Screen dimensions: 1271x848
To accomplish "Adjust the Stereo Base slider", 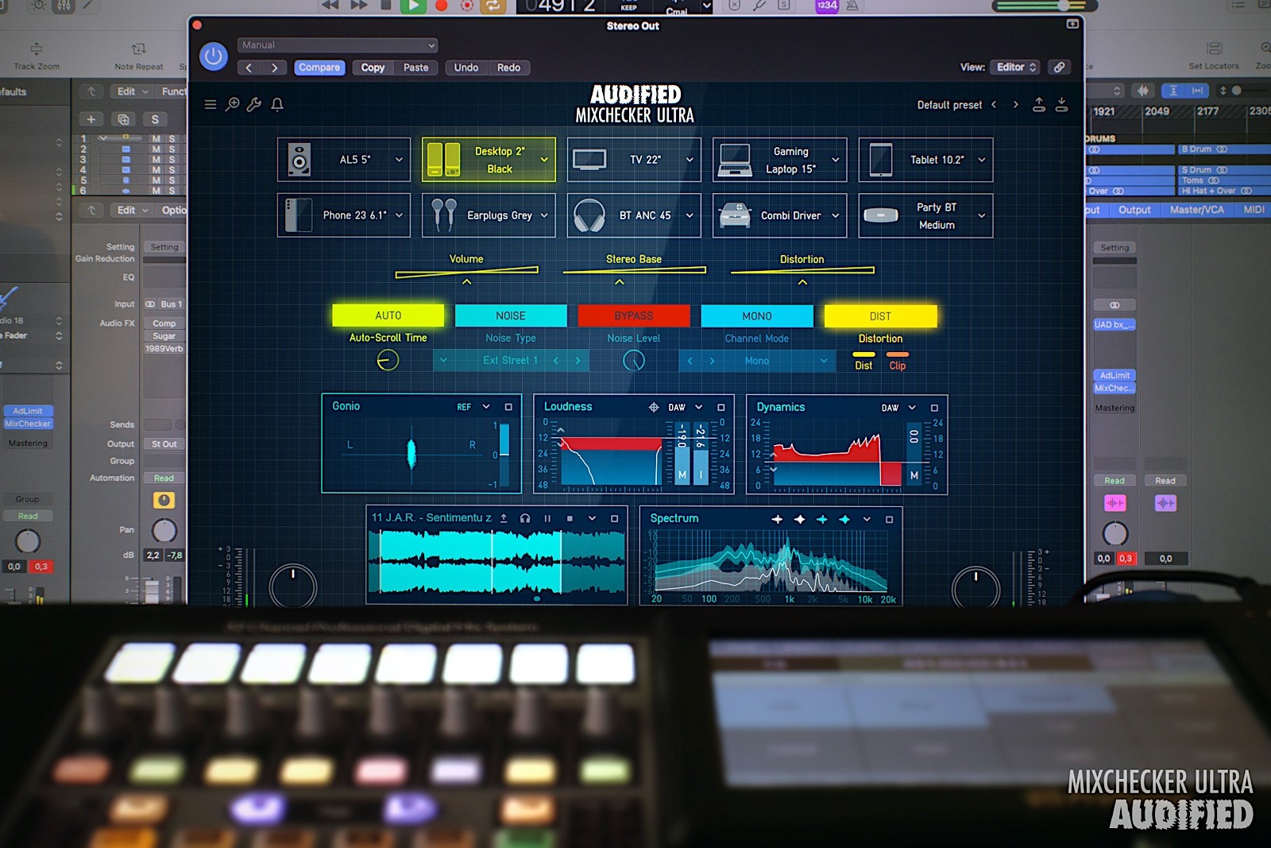I will coord(634,270).
